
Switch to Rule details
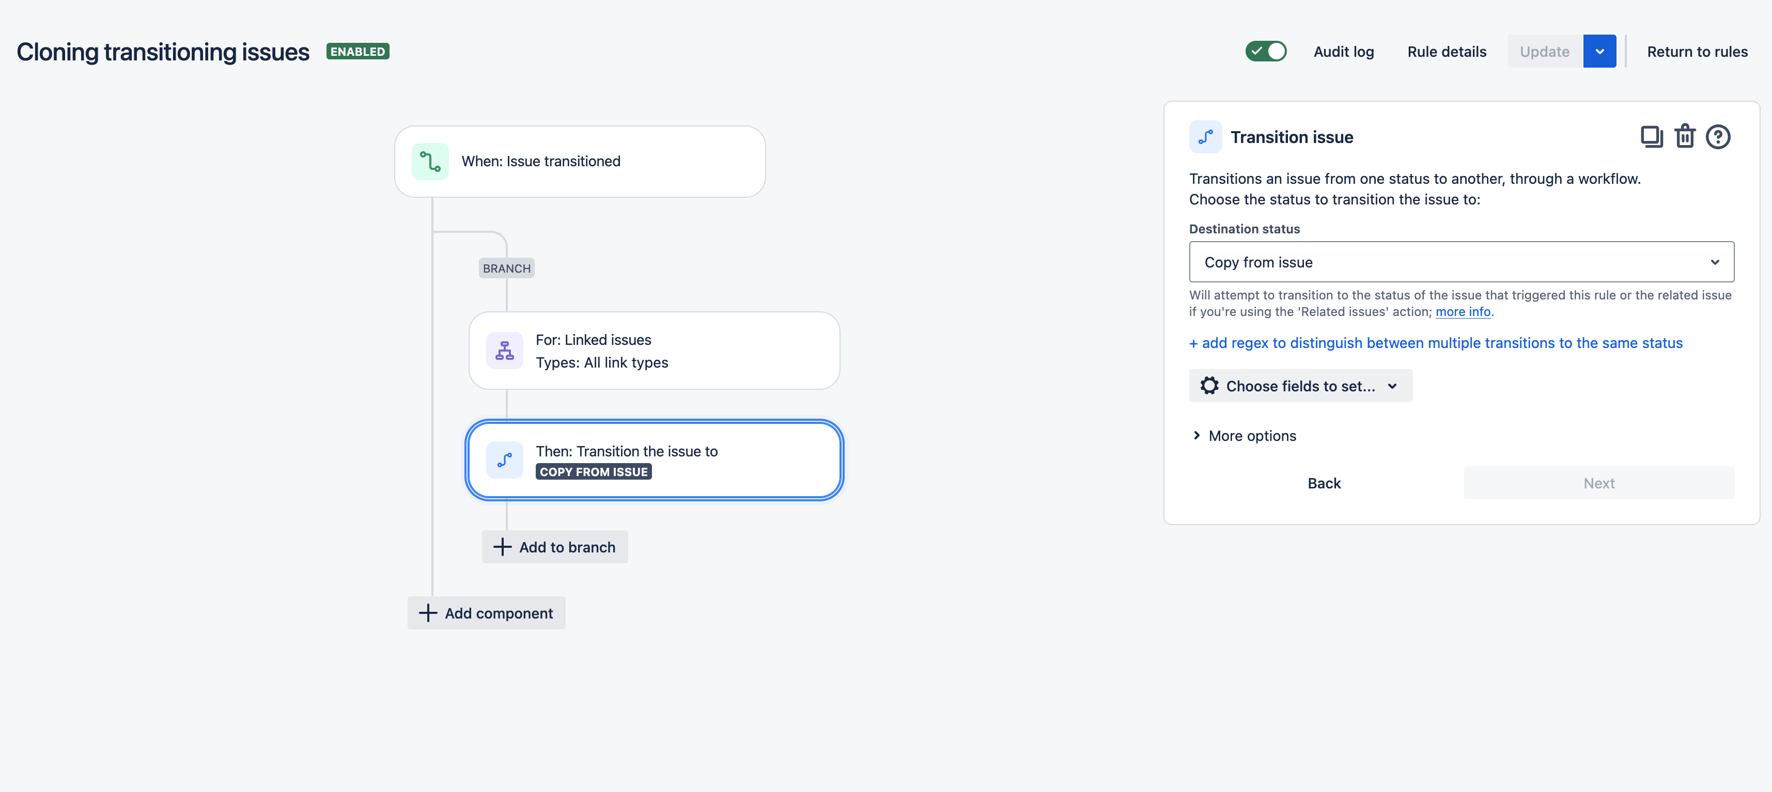(1446, 51)
